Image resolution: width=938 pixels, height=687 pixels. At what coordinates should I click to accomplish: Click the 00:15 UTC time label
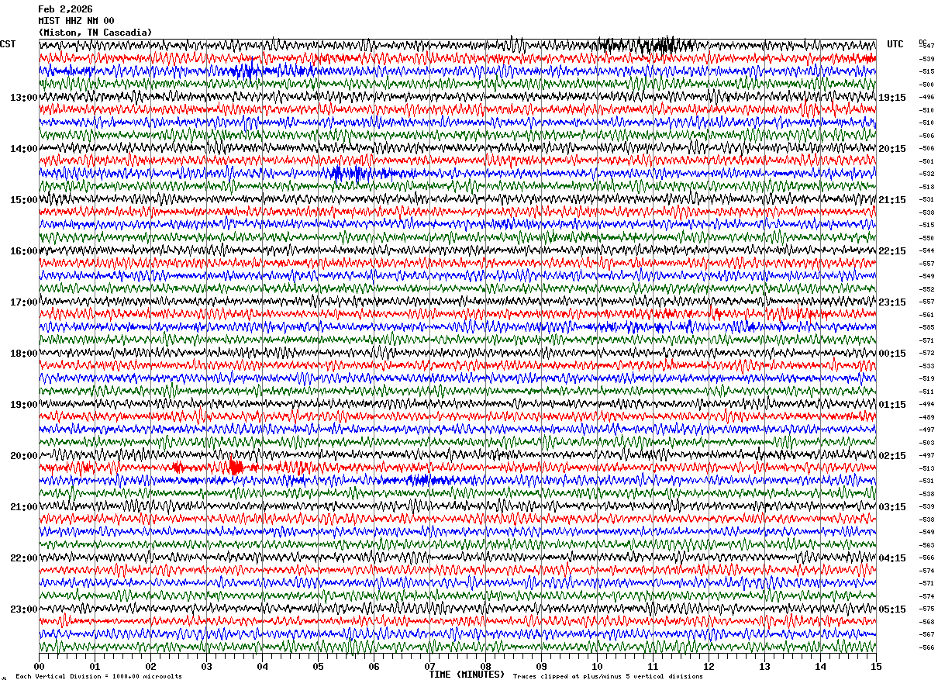[x=892, y=354]
